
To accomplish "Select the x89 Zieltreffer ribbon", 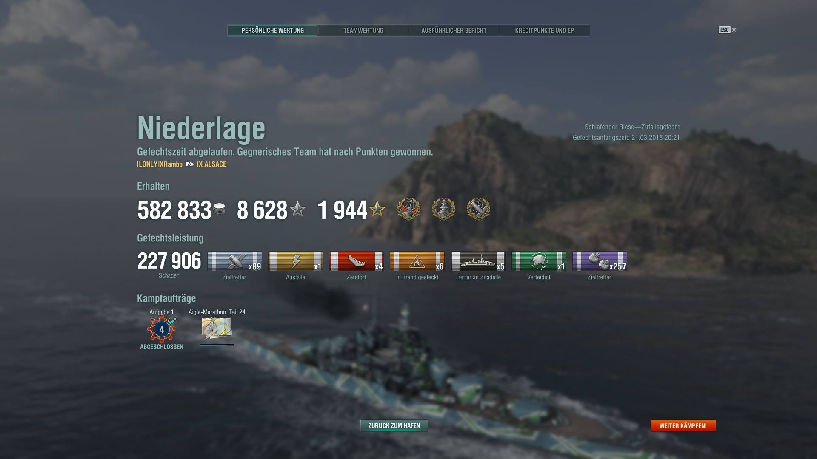I will tap(234, 261).
